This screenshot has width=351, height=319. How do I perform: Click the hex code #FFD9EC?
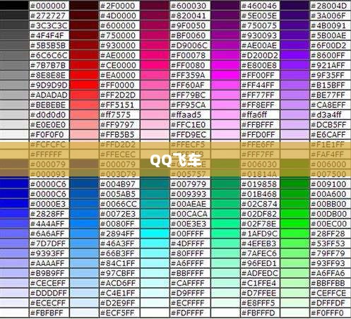click(189, 135)
